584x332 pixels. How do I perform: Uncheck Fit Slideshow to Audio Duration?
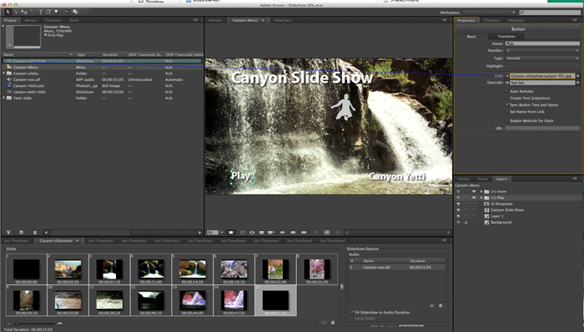352,312
